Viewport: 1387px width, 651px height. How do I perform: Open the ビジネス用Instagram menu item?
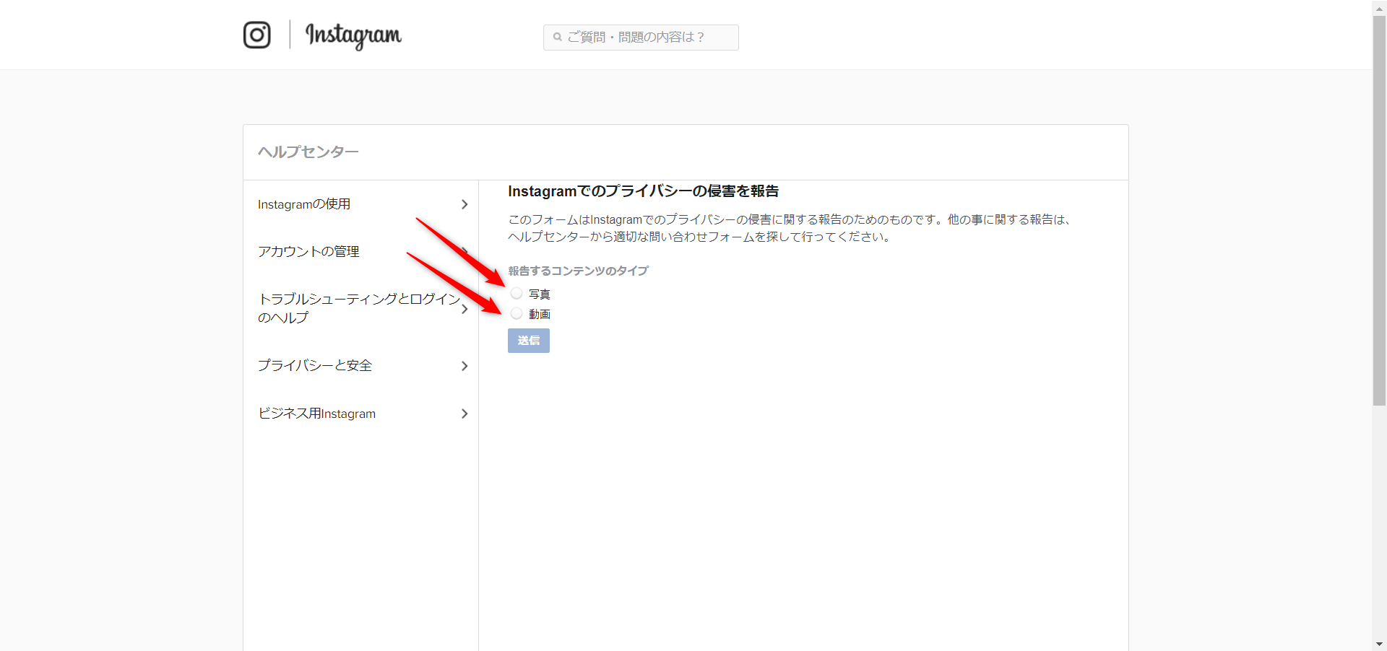click(361, 414)
